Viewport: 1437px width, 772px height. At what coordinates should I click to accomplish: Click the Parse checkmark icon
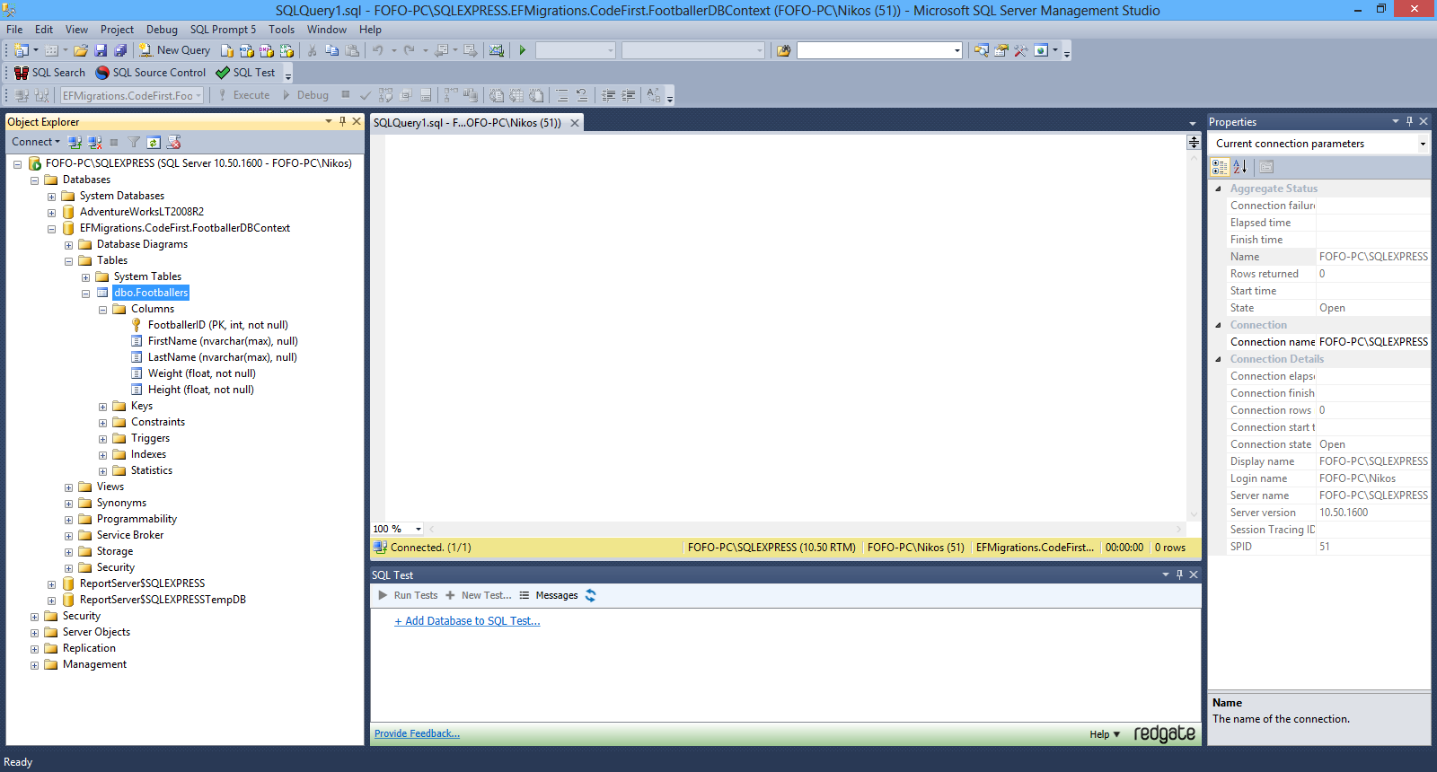coord(366,95)
